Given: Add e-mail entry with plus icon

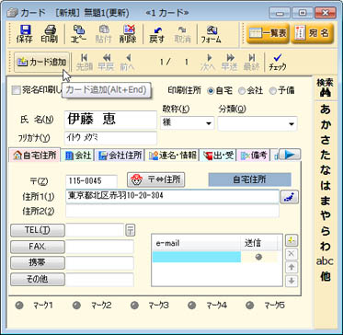Looking at the screenshot, I should tap(292, 240).
